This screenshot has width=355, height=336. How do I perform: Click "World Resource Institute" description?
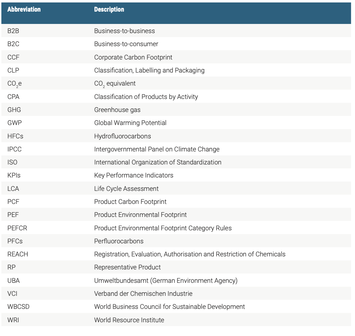click(x=129, y=320)
